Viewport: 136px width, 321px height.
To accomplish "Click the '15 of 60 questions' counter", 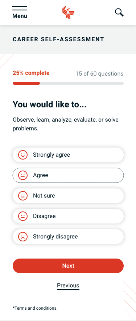I will click(99, 74).
